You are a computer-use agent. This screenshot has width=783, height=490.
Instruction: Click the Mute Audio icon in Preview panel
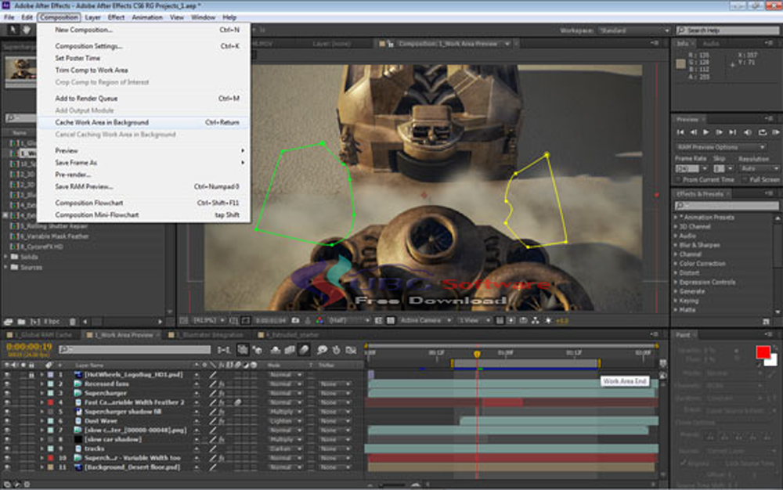click(x=748, y=132)
